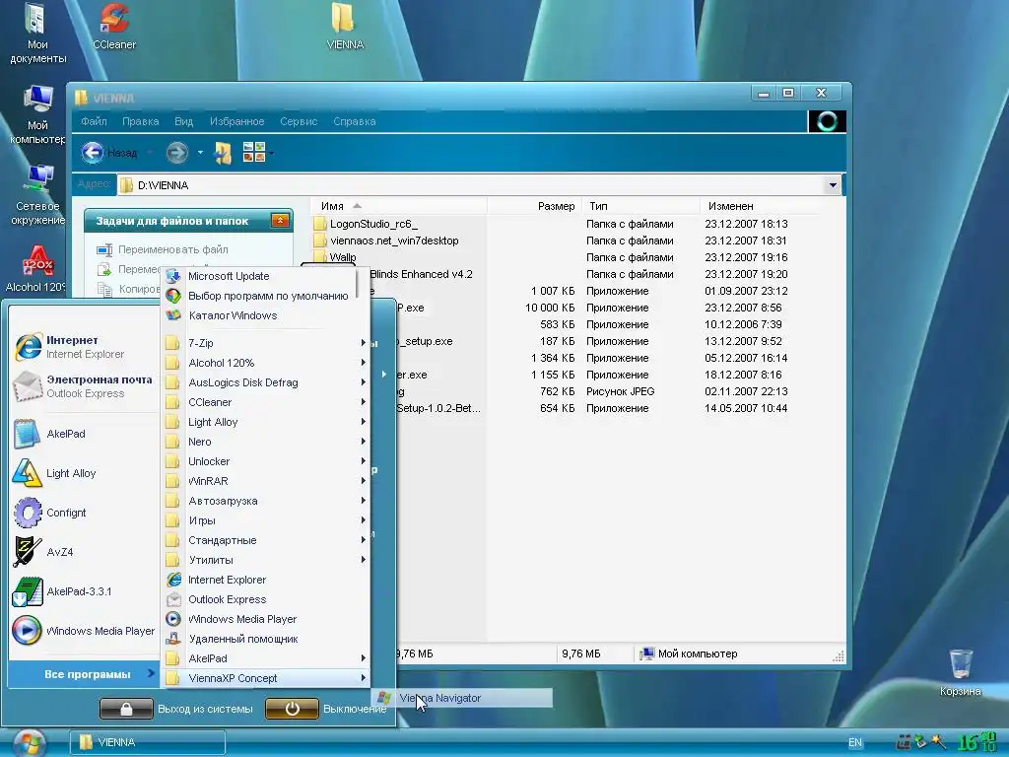Click the Forward arrow in Explorer toolbar
This screenshot has width=1009, height=757.
(176, 153)
